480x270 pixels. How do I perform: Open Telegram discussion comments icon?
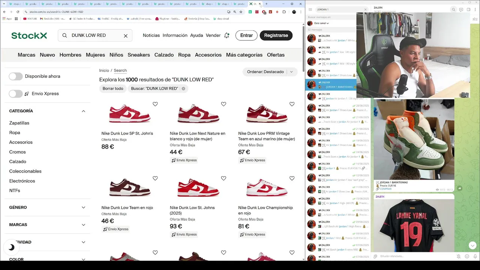(461, 9)
